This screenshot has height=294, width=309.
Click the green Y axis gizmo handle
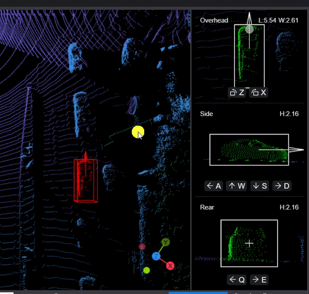click(x=165, y=242)
